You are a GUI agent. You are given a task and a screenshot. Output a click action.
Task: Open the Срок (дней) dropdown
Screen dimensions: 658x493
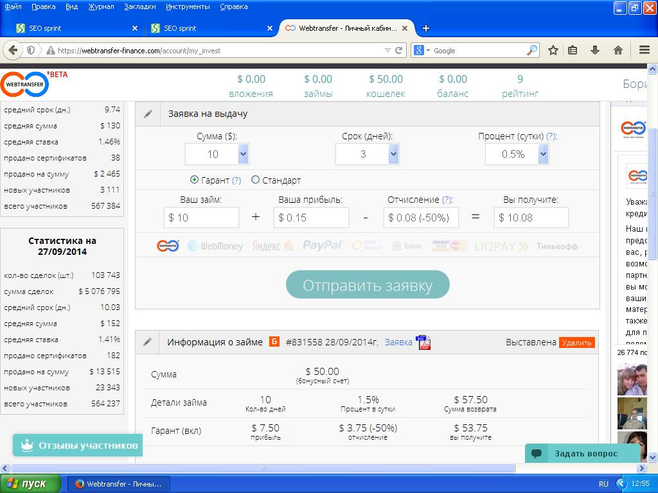click(x=367, y=154)
